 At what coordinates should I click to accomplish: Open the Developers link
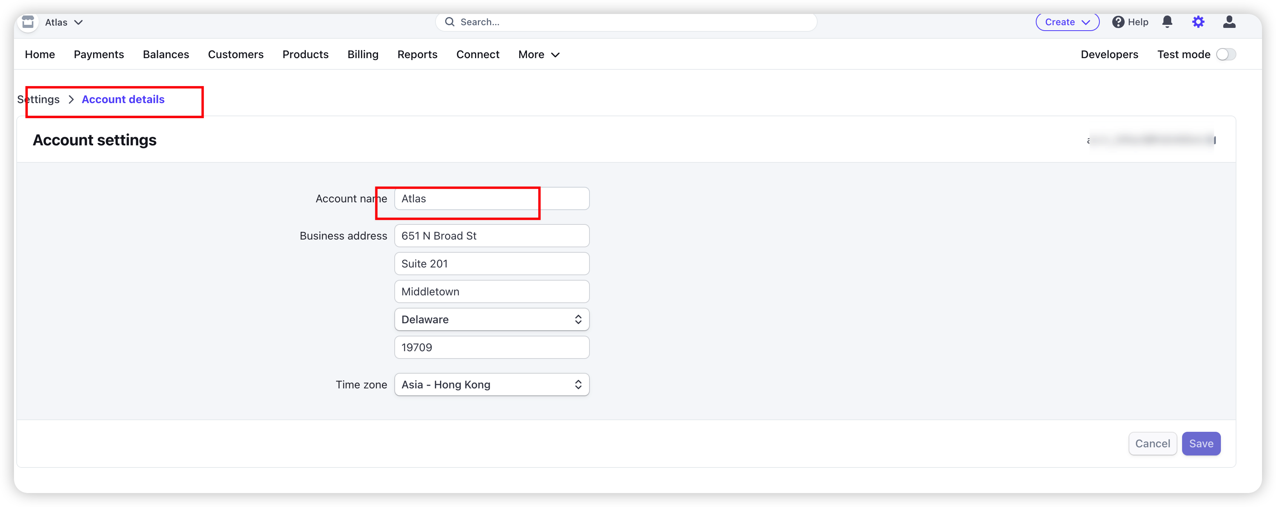pos(1109,54)
